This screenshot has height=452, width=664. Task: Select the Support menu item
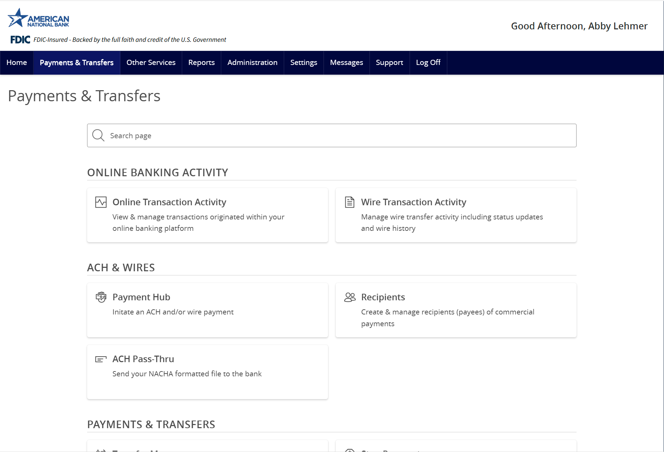click(389, 63)
